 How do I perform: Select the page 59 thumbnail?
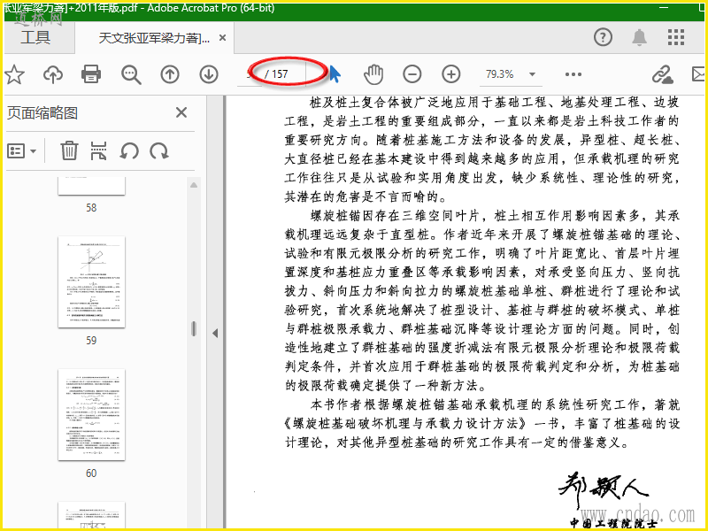pyautogui.click(x=91, y=281)
